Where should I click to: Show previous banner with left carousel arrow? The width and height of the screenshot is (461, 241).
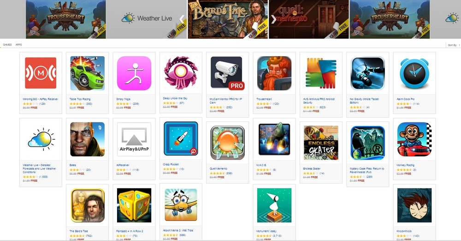point(182,19)
